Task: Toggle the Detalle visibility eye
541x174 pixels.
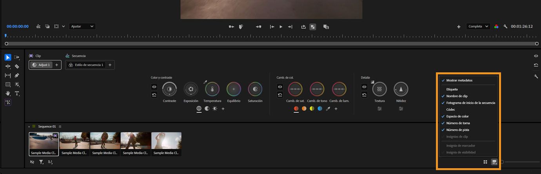Action: 364,87
